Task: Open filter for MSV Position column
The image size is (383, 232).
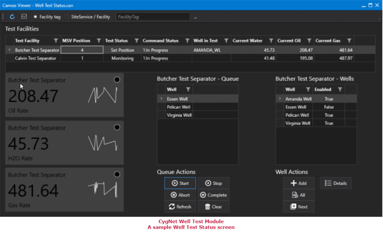Action: point(99,41)
